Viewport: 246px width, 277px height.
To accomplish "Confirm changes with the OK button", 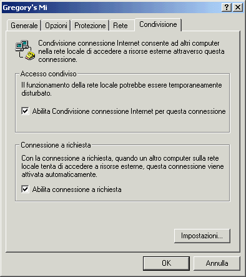I will coord(166,263).
